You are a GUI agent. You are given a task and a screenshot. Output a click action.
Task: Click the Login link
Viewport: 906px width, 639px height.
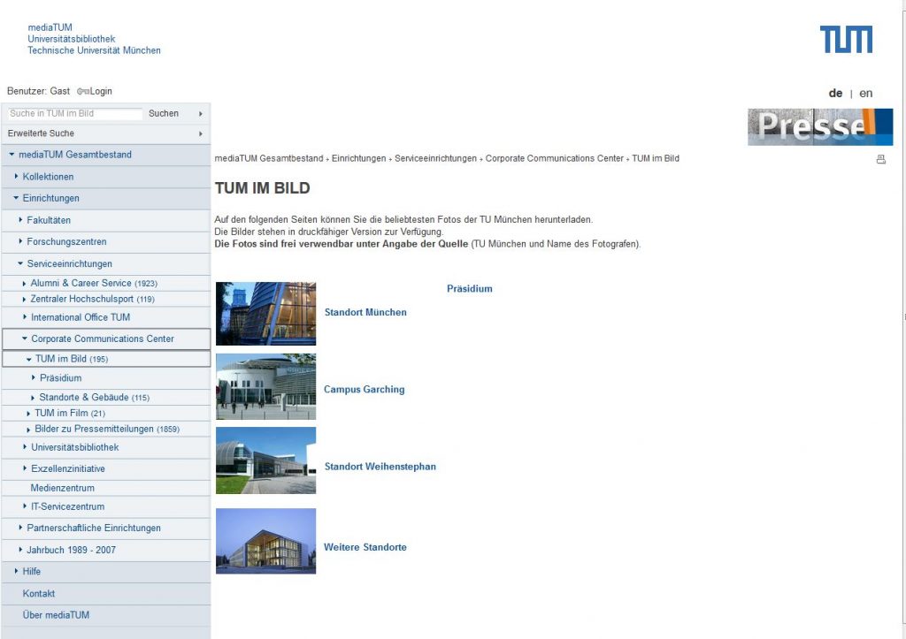[x=101, y=91]
